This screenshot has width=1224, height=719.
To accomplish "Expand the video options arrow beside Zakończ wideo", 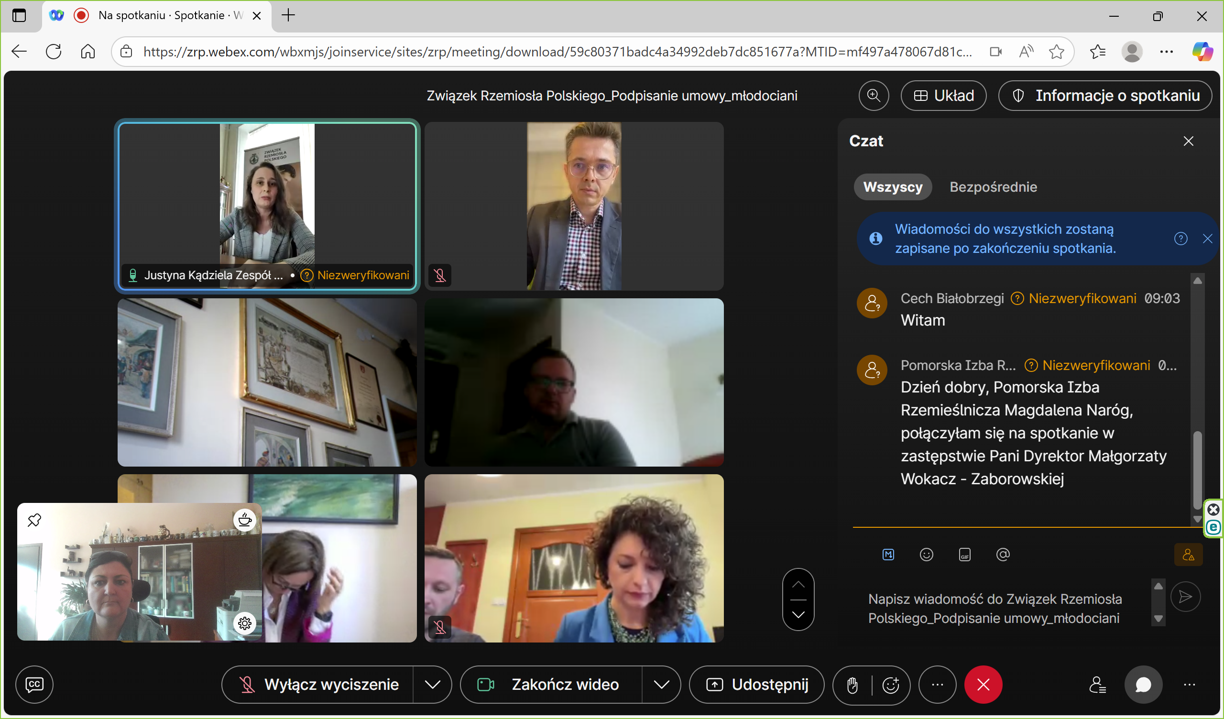I will pos(661,685).
